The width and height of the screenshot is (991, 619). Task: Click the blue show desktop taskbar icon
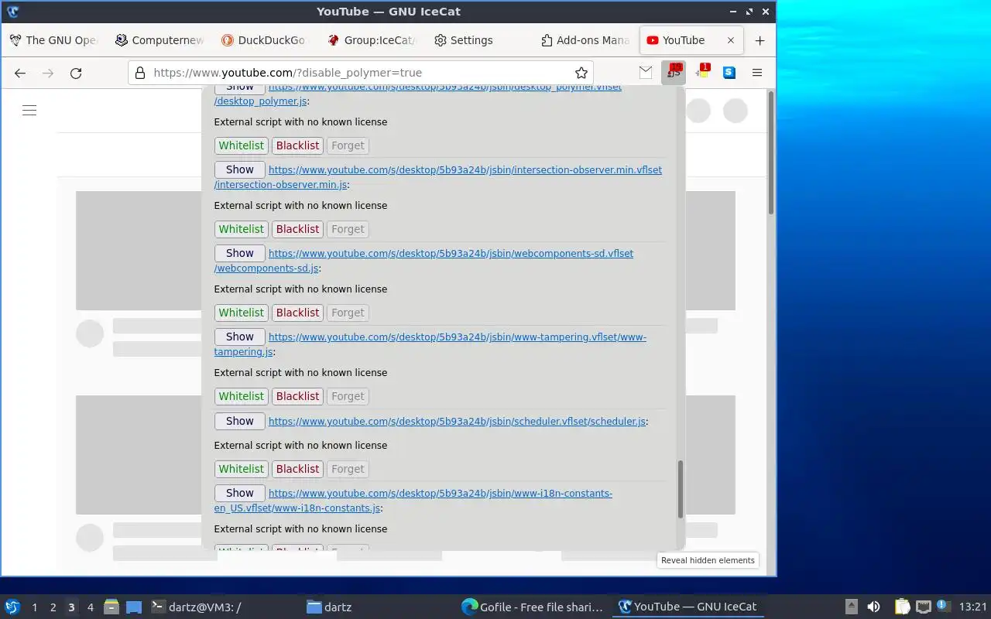(x=134, y=607)
